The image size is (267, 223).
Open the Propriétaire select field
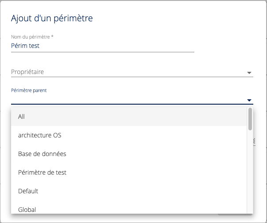click(x=128, y=72)
